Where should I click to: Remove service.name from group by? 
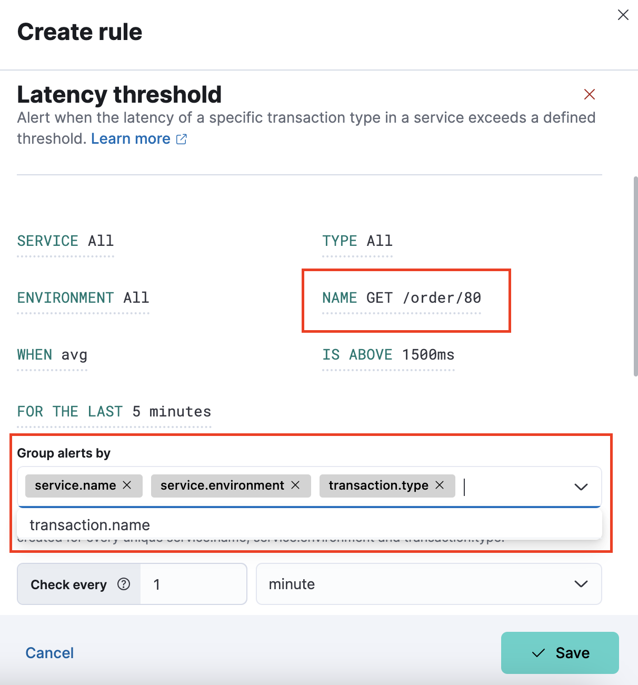[x=127, y=485]
